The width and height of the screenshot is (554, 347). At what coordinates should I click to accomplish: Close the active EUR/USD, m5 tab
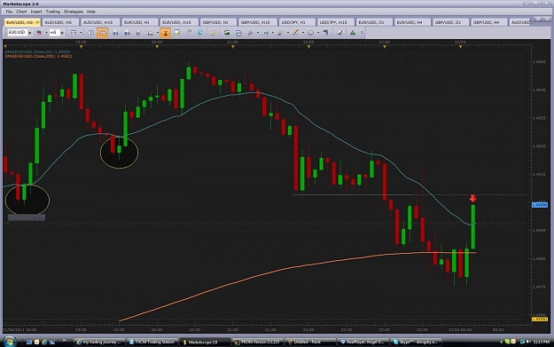37,22
